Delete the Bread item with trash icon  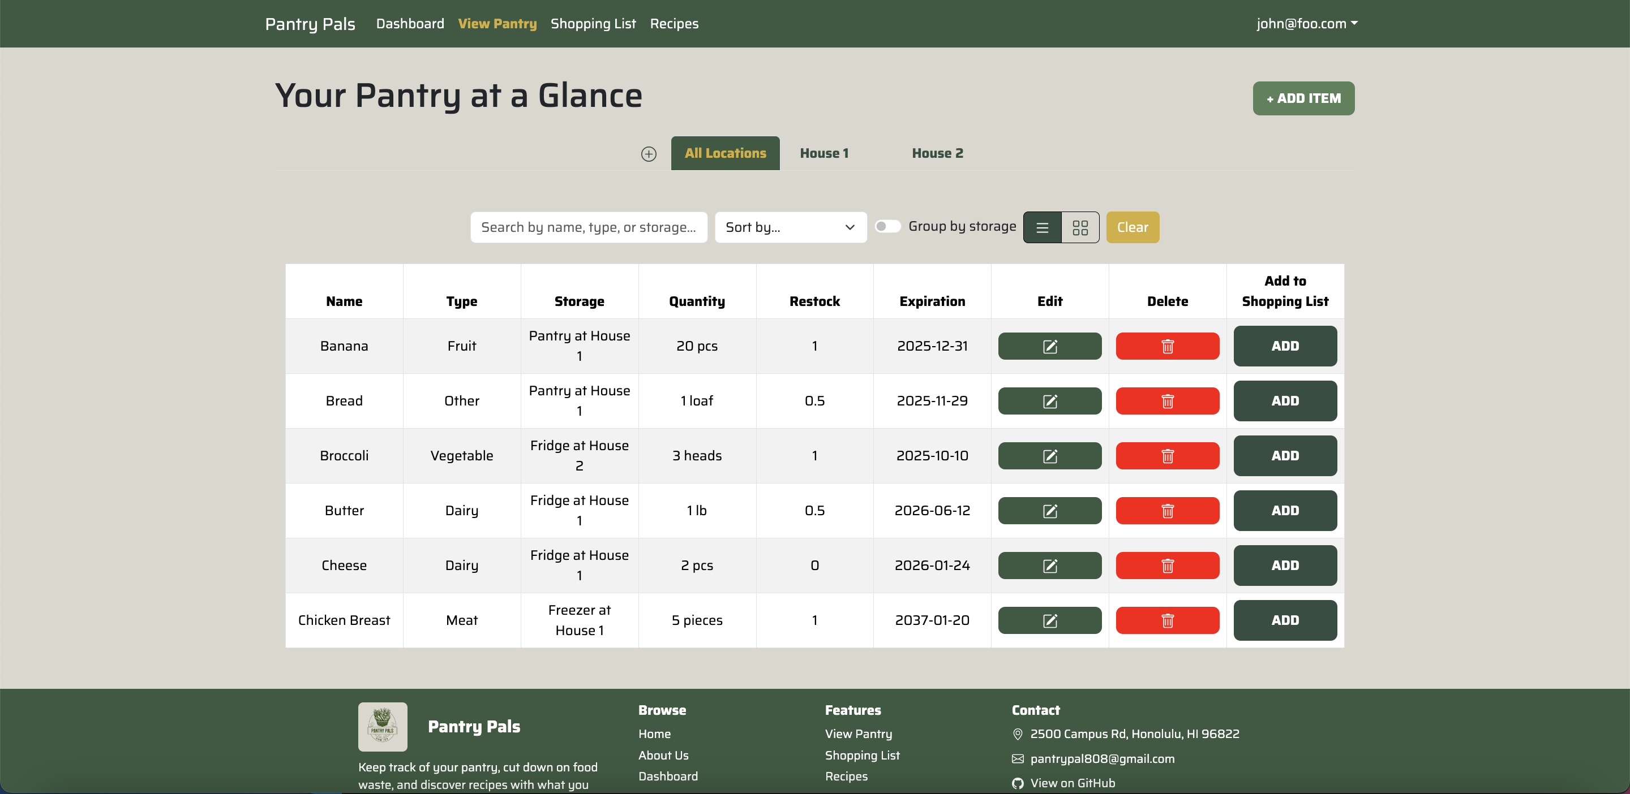[1167, 401]
